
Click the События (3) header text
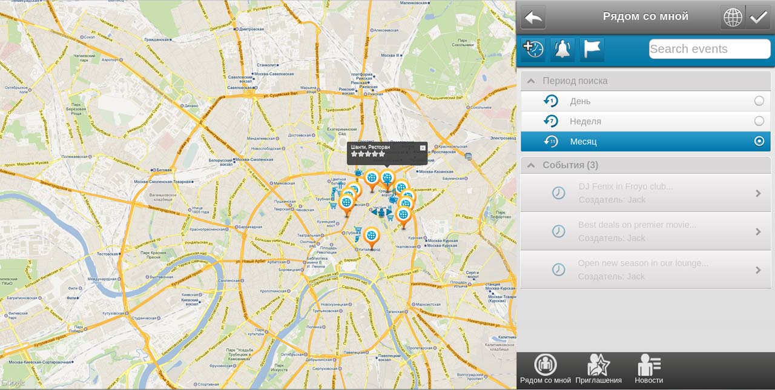pyautogui.click(x=570, y=165)
